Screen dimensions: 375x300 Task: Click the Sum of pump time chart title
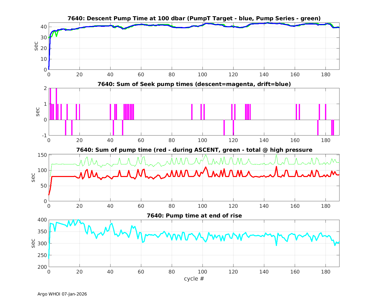194,150
